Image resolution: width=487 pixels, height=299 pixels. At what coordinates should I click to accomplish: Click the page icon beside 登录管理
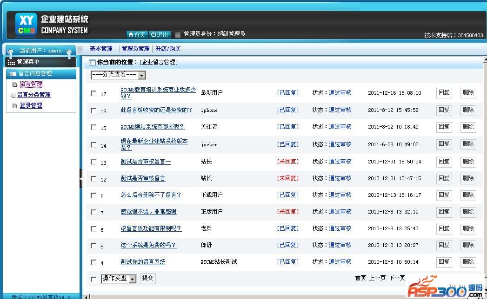point(15,106)
